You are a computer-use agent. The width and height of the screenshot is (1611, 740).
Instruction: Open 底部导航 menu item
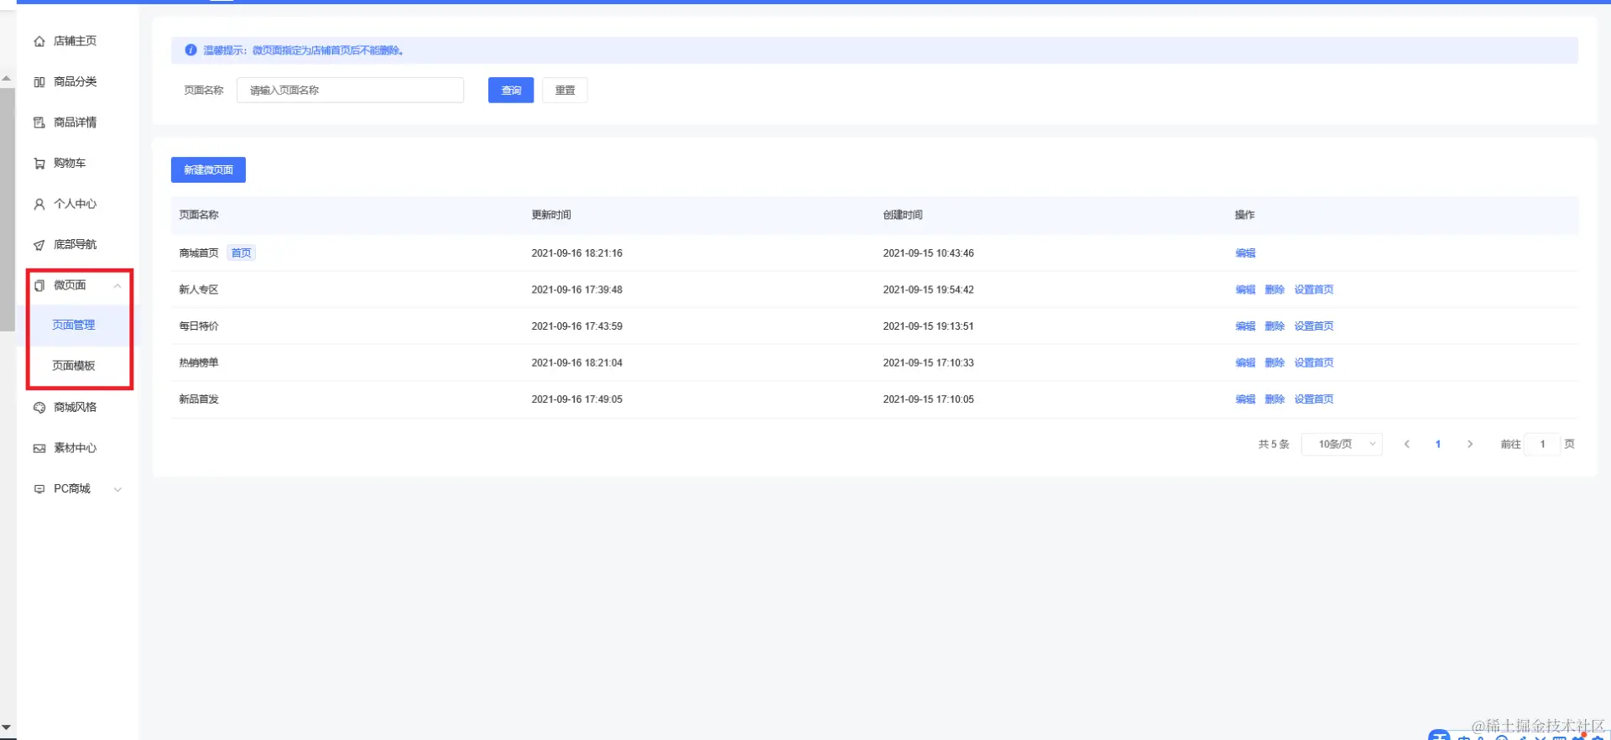(76, 244)
